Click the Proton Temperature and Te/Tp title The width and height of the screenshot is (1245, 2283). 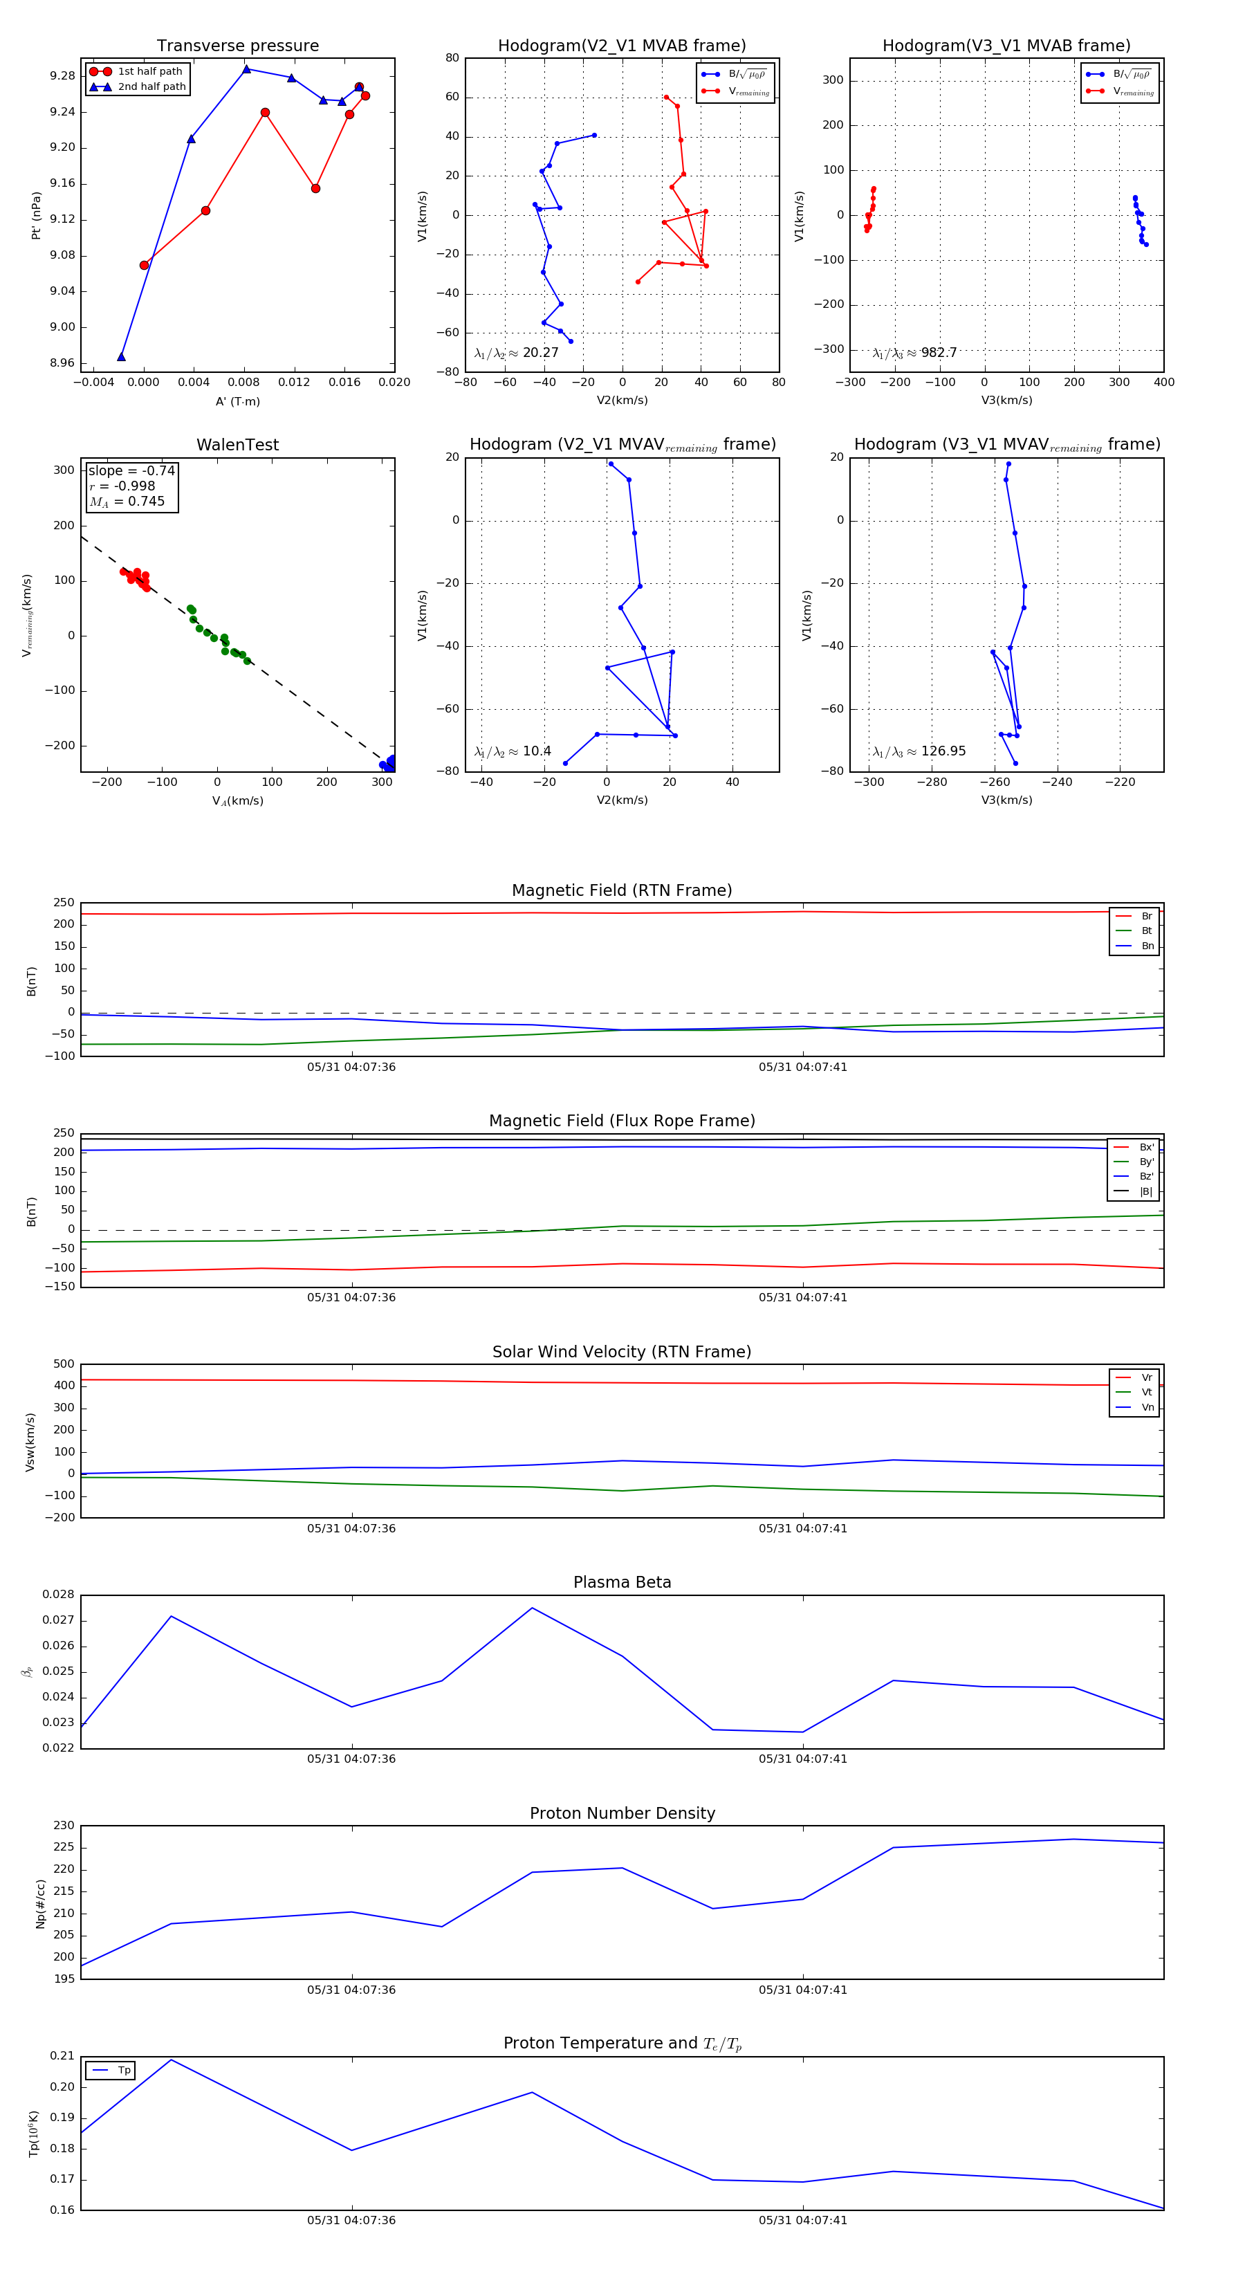pyautogui.click(x=622, y=2044)
